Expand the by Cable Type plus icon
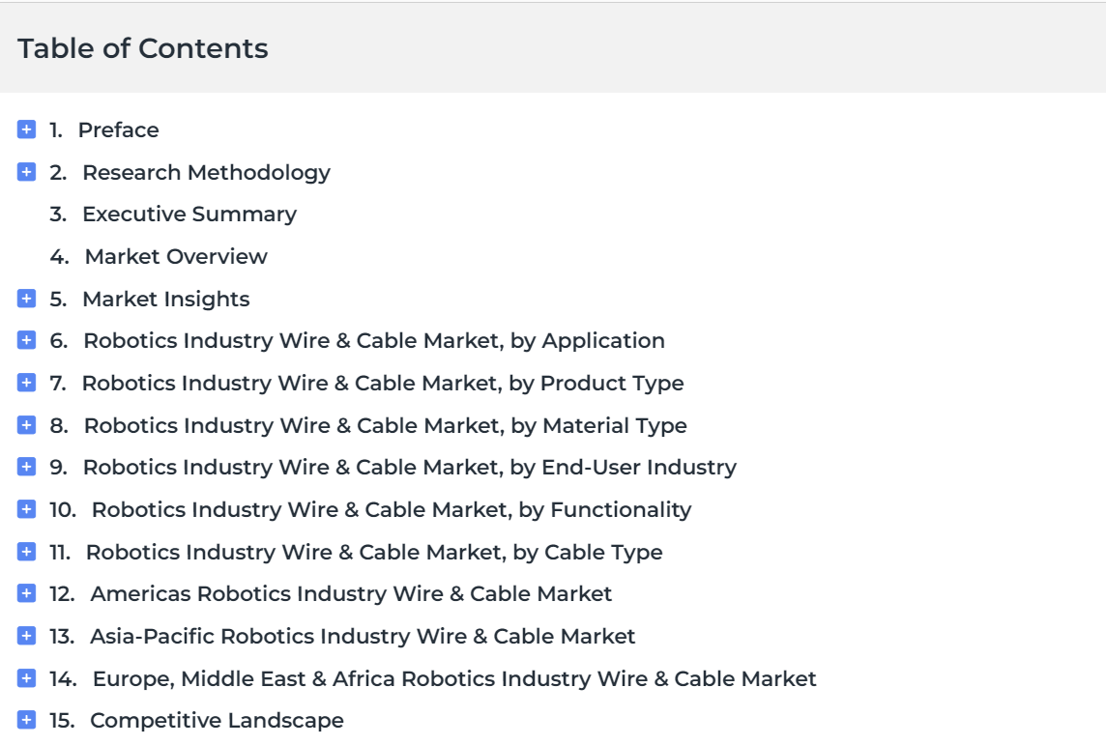This screenshot has height=745, width=1106. (26, 551)
